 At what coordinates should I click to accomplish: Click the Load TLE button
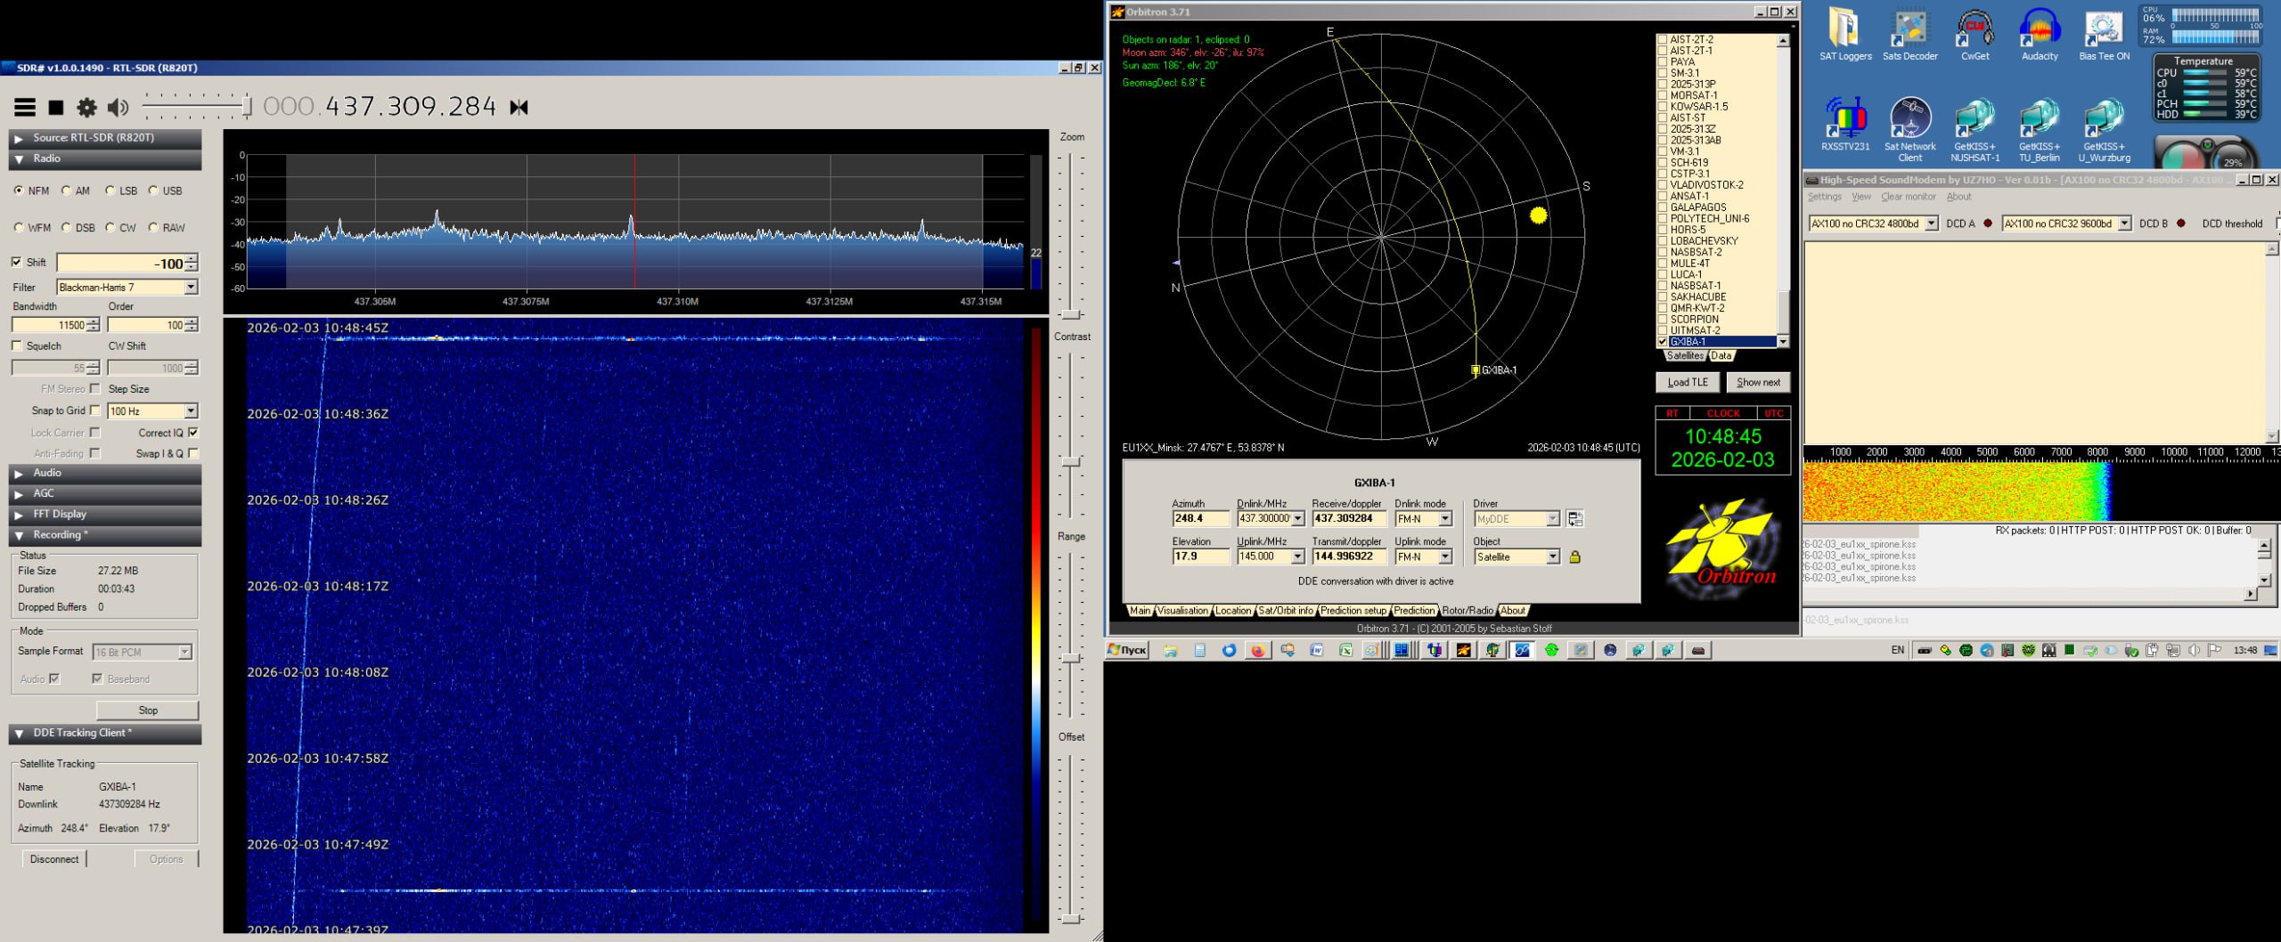[1687, 383]
